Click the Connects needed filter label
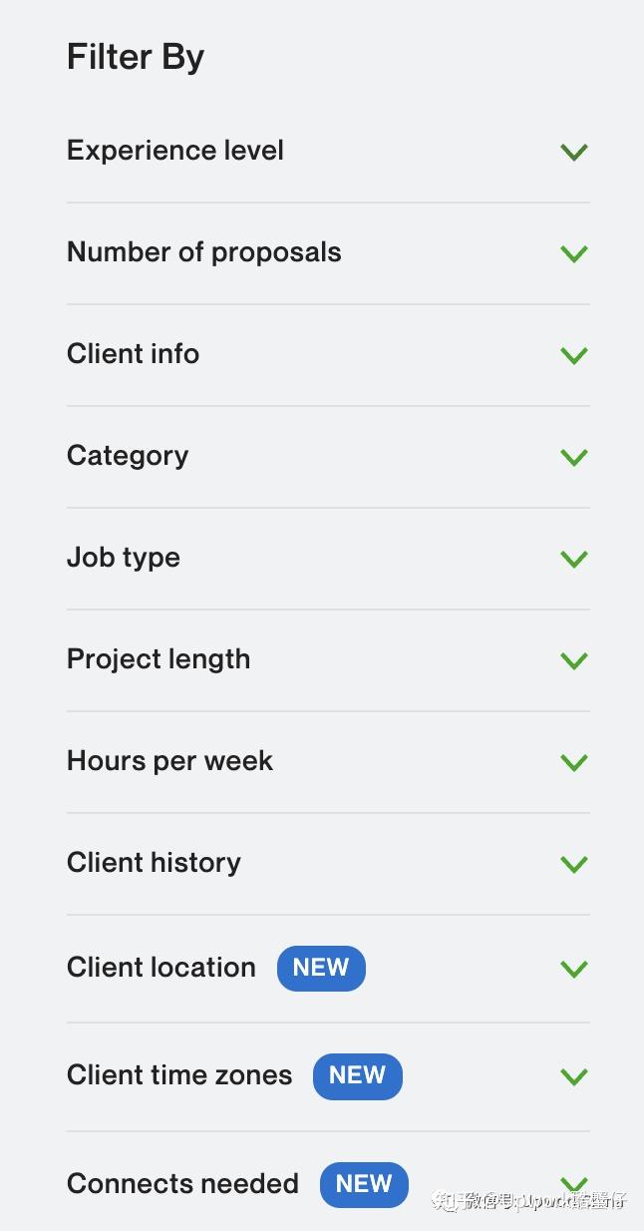The width and height of the screenshot is (644, 1231). tap(182, 1184)
